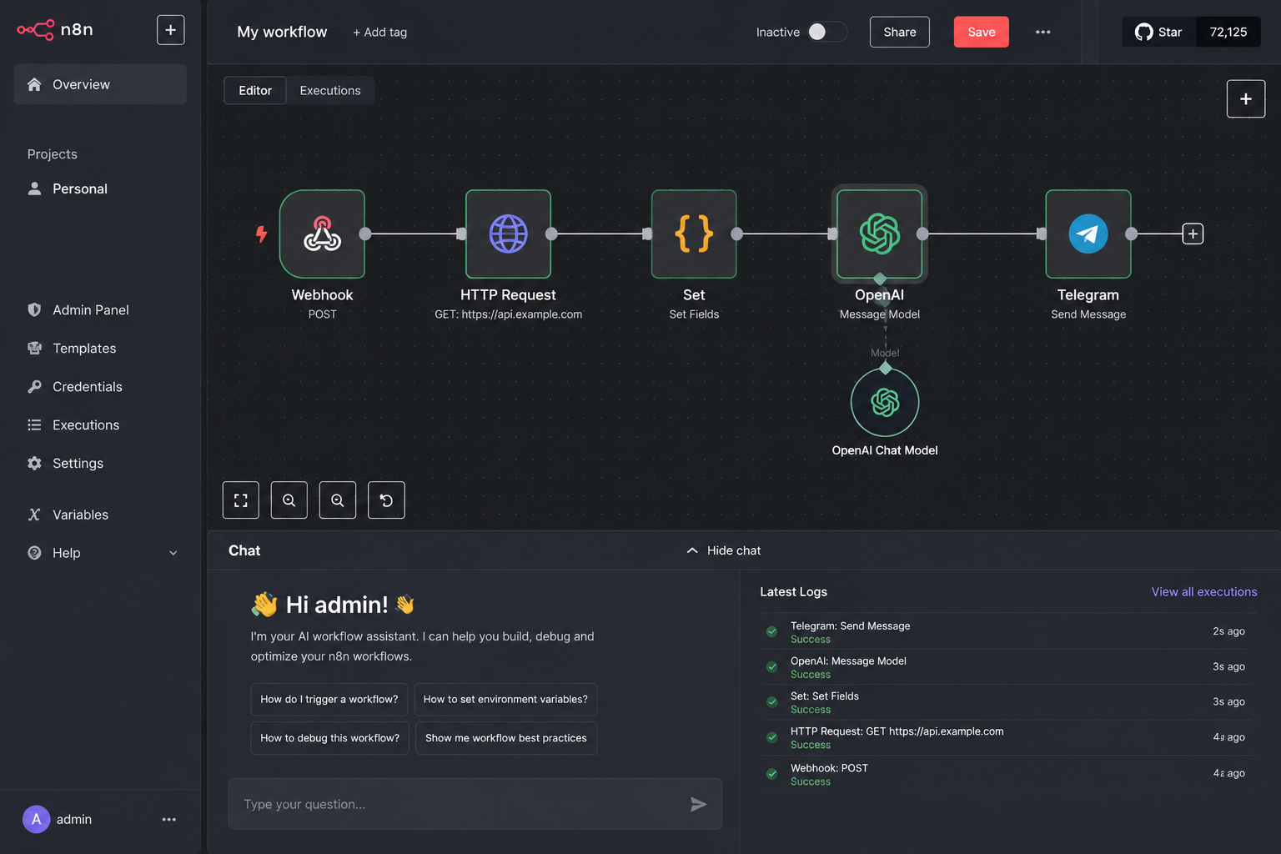Open the admin user options ellipsis
This screenshot has height=854, width=1281.
click(x=169, y=820)
